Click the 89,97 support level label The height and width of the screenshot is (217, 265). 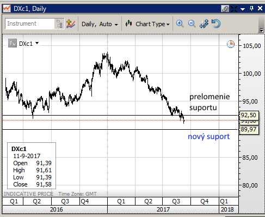(x=249, y=129)
